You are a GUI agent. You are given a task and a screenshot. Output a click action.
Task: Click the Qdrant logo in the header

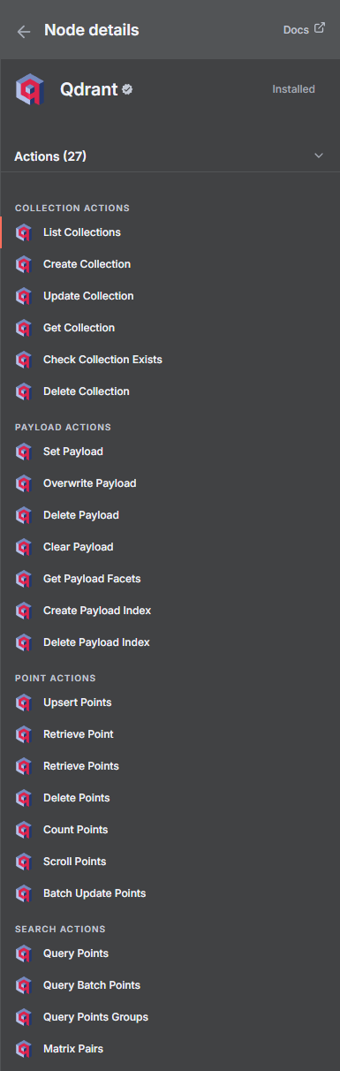pyautogui.click(x=30, y=89)
